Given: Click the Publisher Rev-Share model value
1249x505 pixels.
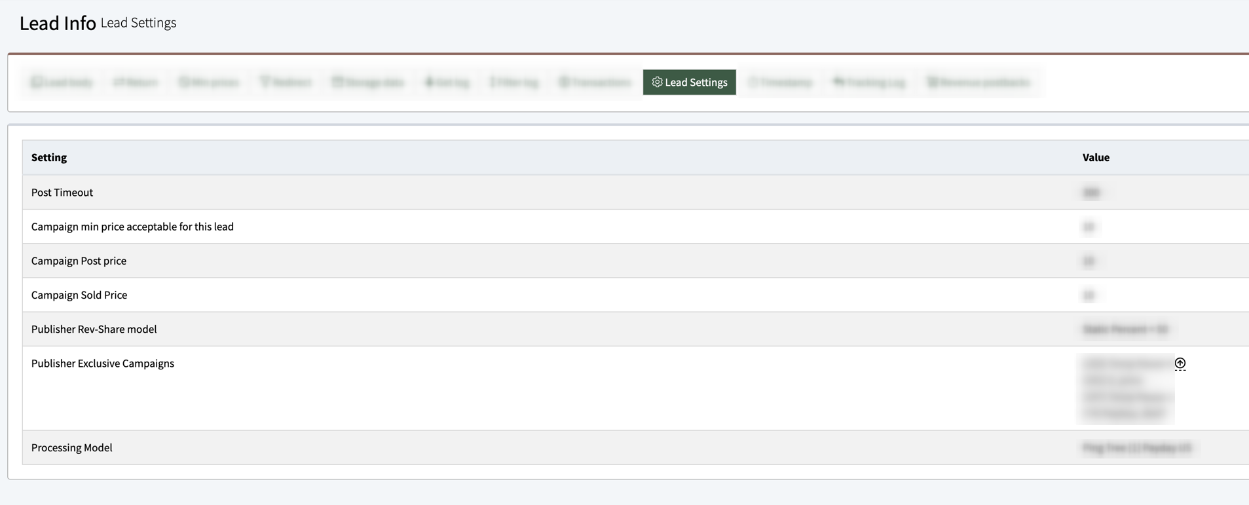Looking at the screenshot, I should 1125,329.
